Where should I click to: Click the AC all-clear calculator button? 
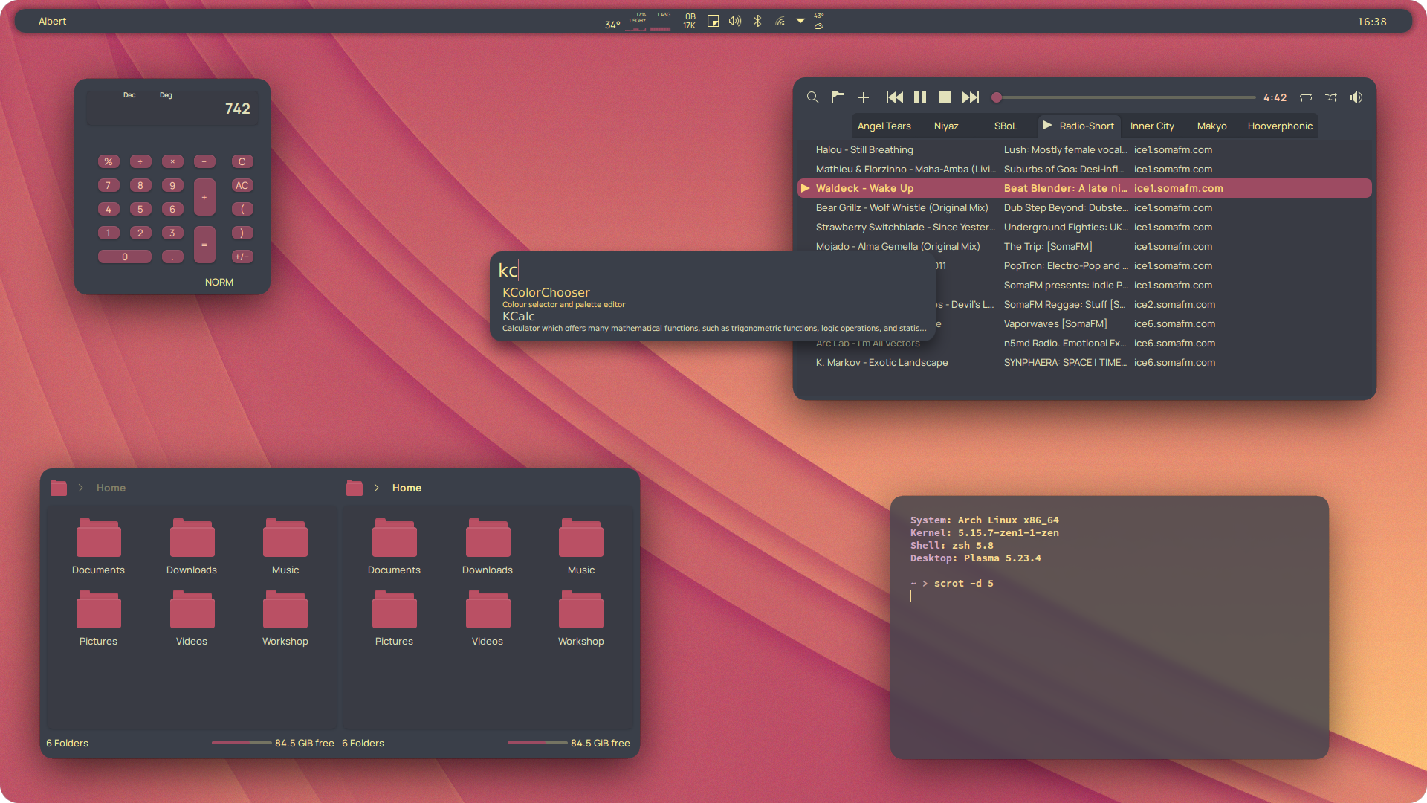coord(242,185)
